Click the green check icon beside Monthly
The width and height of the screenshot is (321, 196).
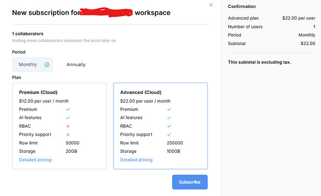pyautogui.click(x=47, y=65)
